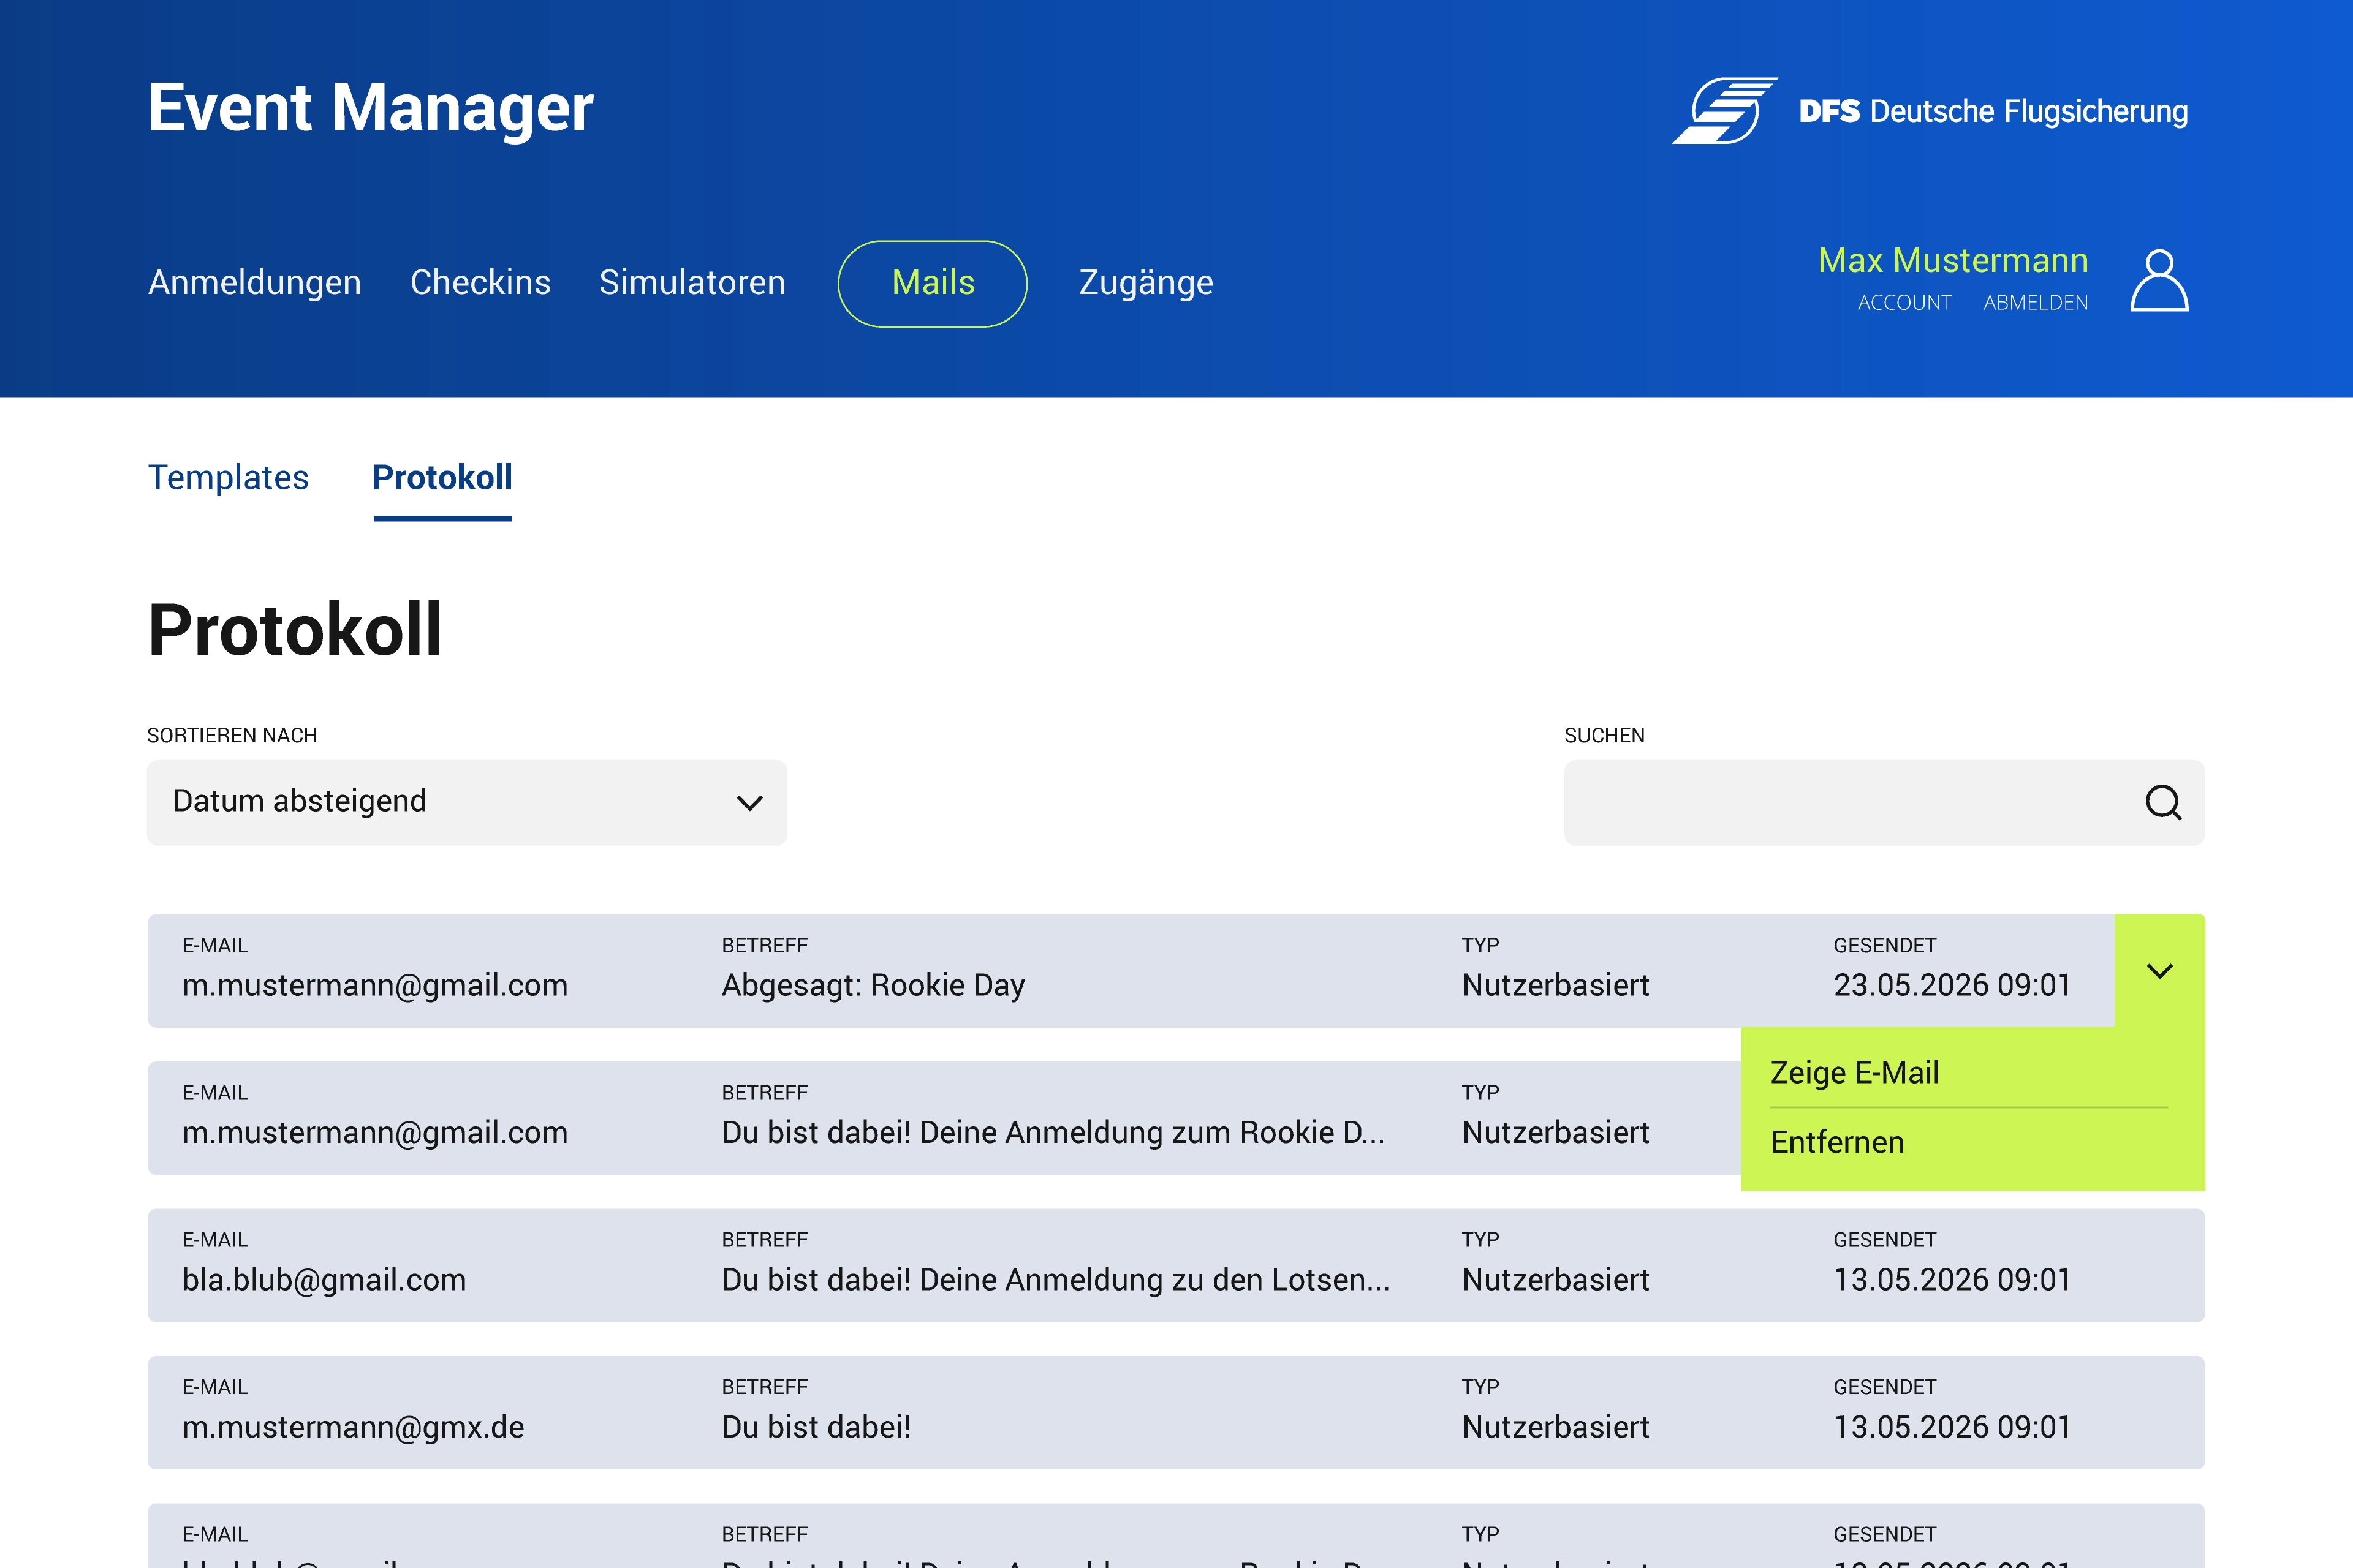Click the user profile avatar icon
The image size is (2353, 1568).
pos(2159,281)
